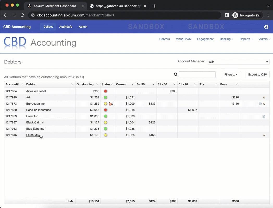273x208 pixels.
Task: Open the Filters dropdown
Action: (231, 74)
